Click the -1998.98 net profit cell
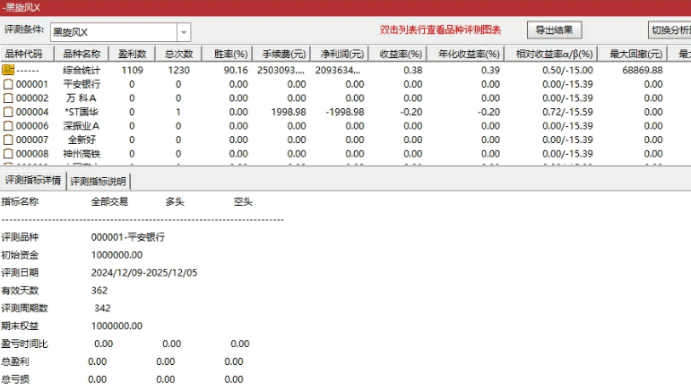The height and width of the screenshot is (390, 691). point(345,112)
